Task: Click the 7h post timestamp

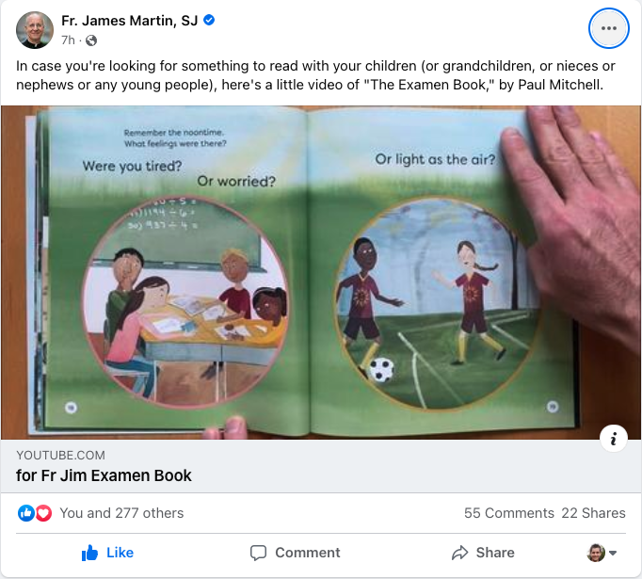Action: tap(68, 40)
